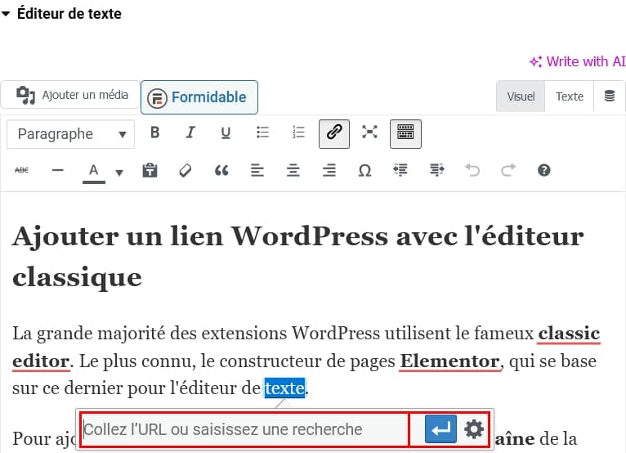
Task: Redo the last action
Action: tap(508, 170)
